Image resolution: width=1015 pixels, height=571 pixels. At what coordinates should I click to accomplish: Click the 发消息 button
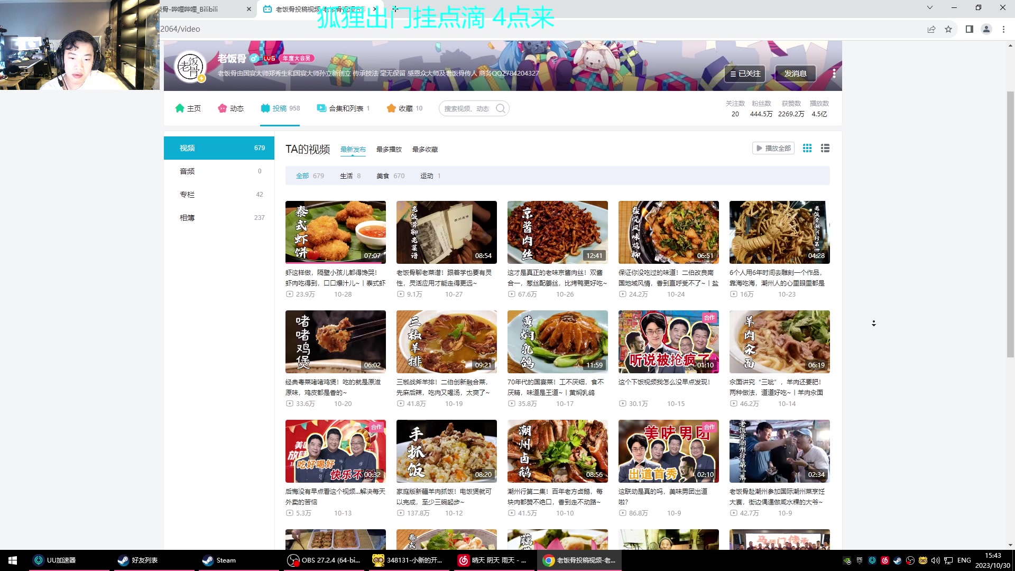795,73
